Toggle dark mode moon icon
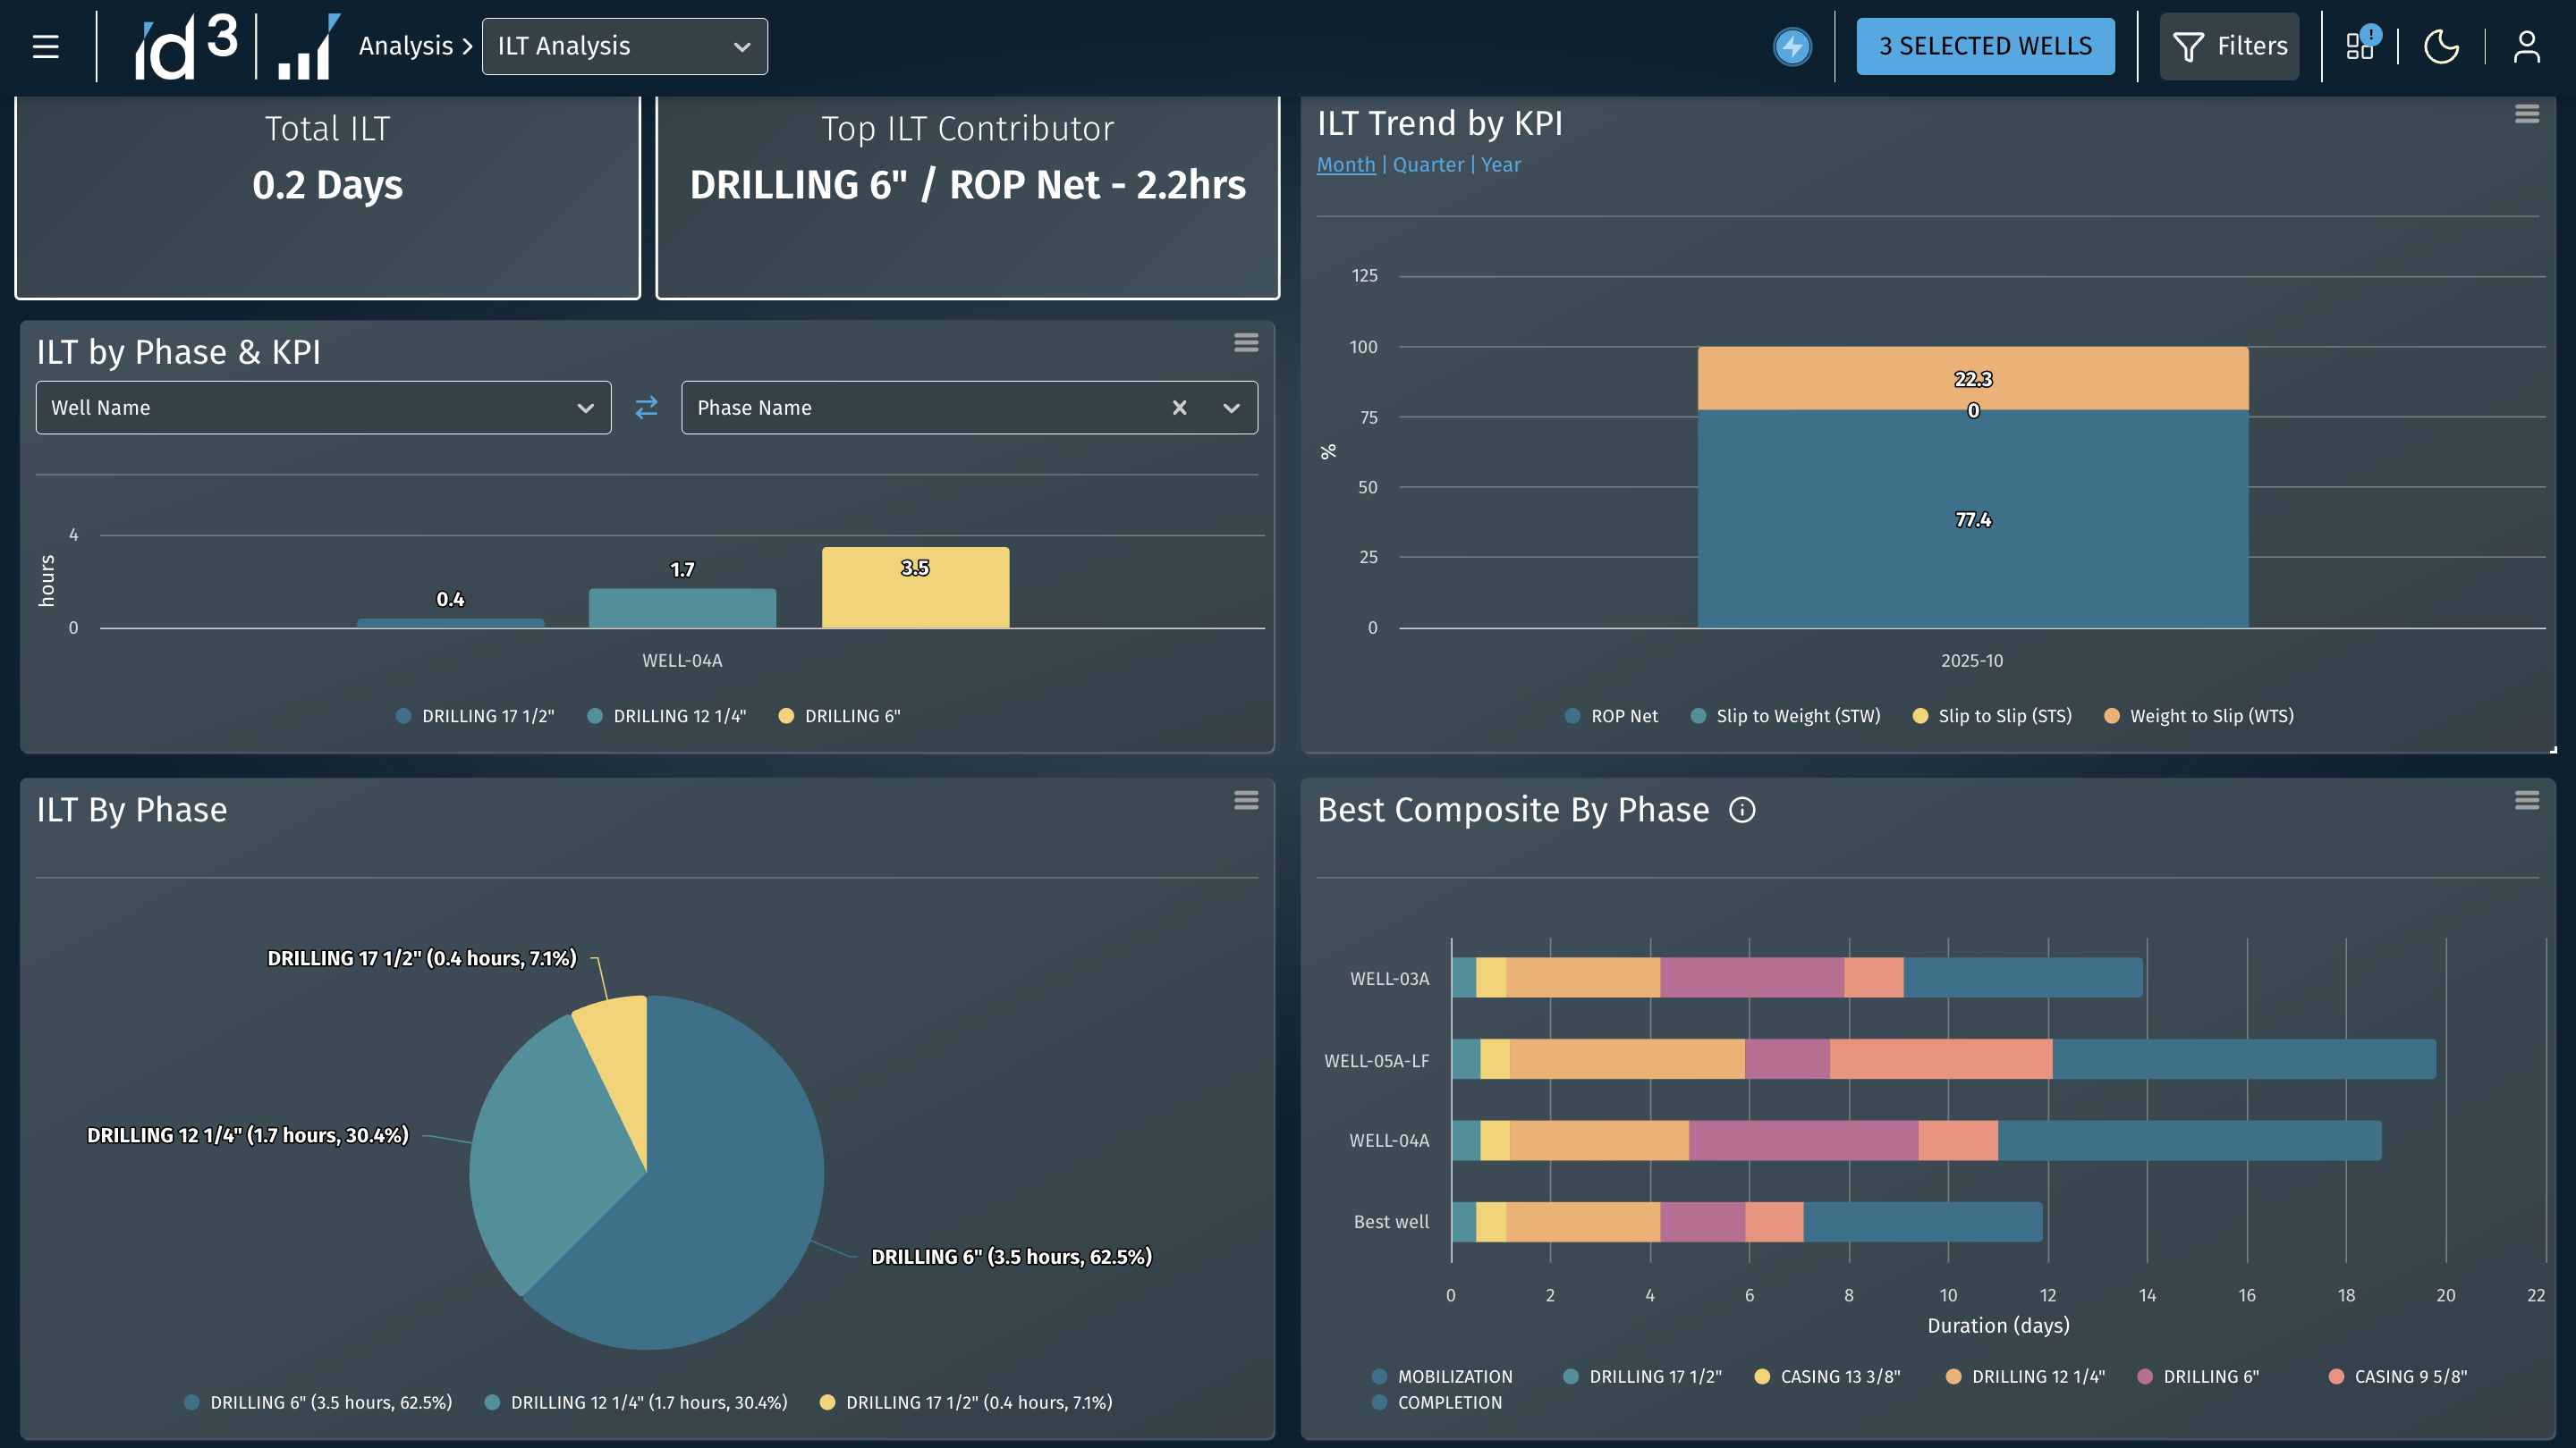The height and width of the screenshot is (1448, 2576). [x=2441, y=46]
